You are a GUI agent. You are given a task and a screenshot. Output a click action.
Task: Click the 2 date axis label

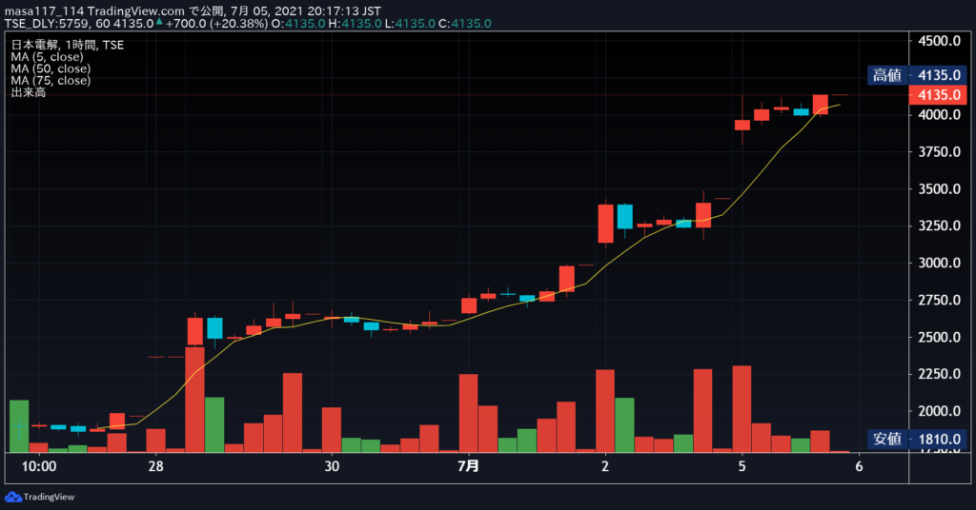[x=605, y=466]
